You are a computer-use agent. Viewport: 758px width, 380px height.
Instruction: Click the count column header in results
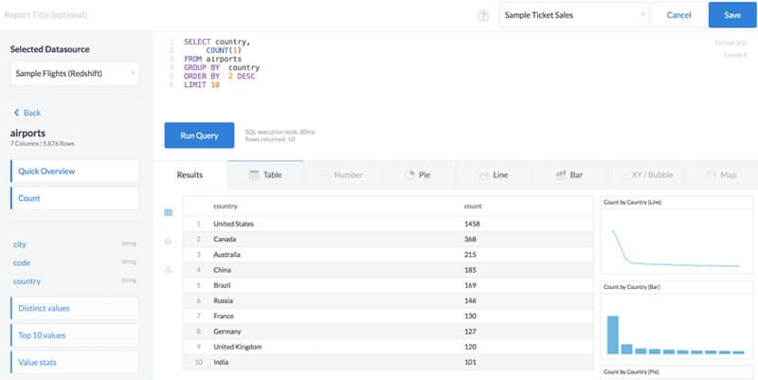[x=473, y=206]
